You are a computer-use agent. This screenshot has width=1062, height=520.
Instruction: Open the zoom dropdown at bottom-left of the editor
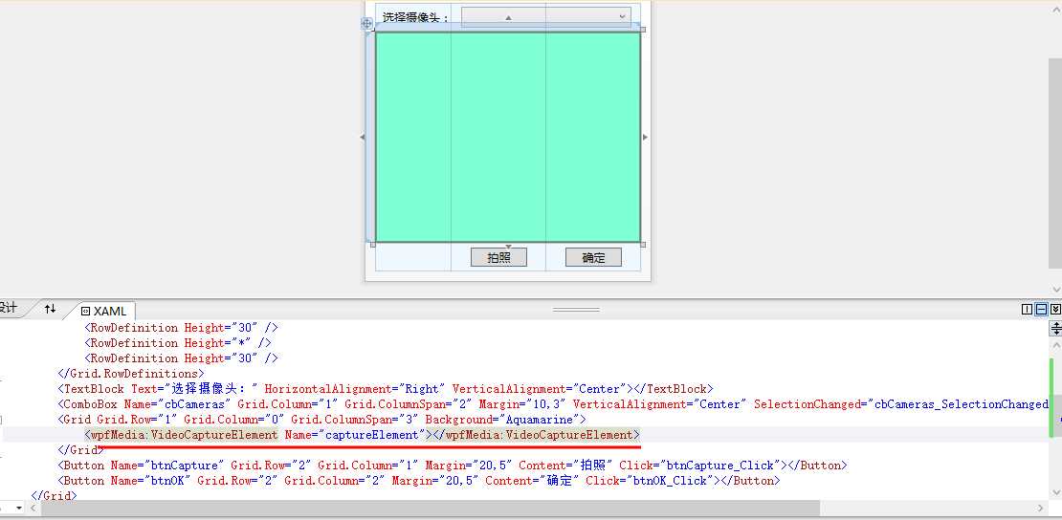(18, 508)
